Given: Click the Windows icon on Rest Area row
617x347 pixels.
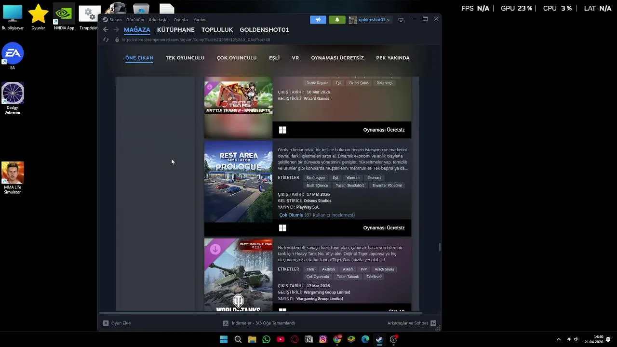Looking at the screenshot, I should coord(282,227).
